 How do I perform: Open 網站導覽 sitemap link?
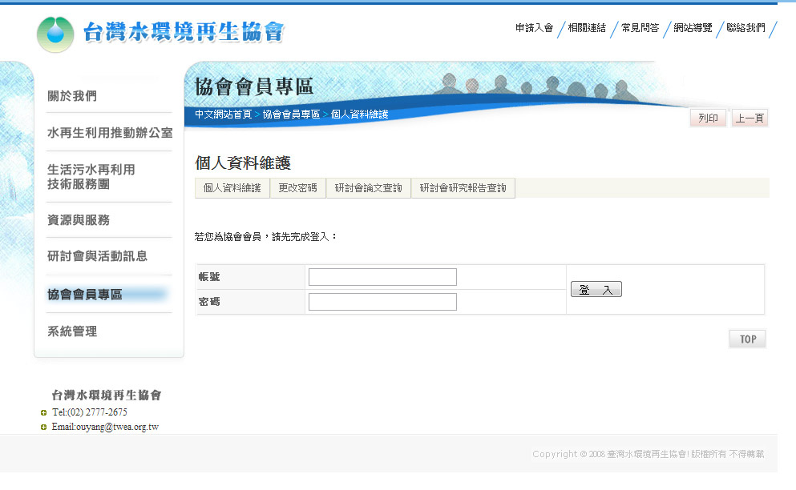click(693, 28)
